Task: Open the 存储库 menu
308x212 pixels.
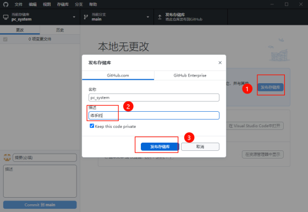Action: [x=63, y=4]
